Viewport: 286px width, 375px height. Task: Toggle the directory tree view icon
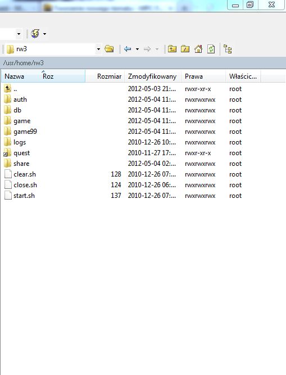point(228,49)
